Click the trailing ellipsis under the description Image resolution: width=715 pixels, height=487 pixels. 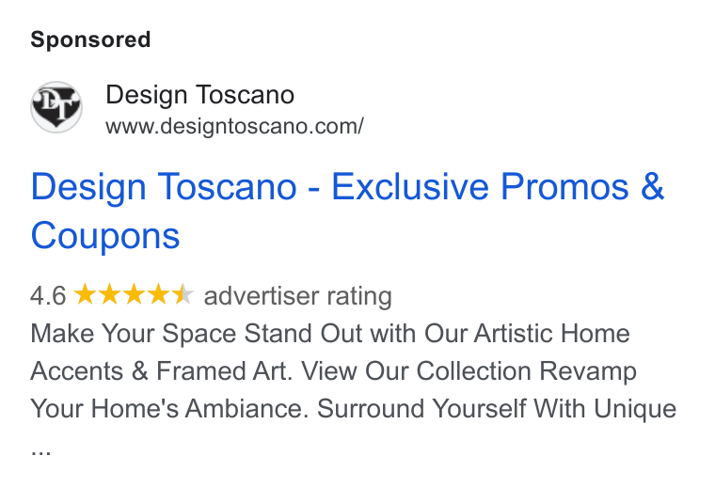41,452
